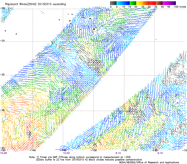
Task: Click the cyan 5-10 knots legend segment
Action: 120,3
